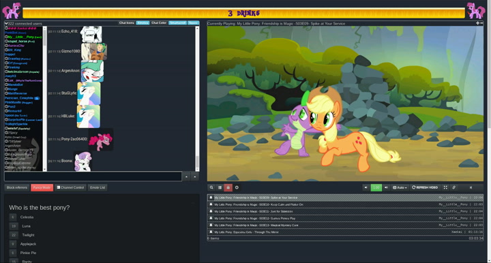
Task: Vote for Applejack in the poll
Action: 13,244
